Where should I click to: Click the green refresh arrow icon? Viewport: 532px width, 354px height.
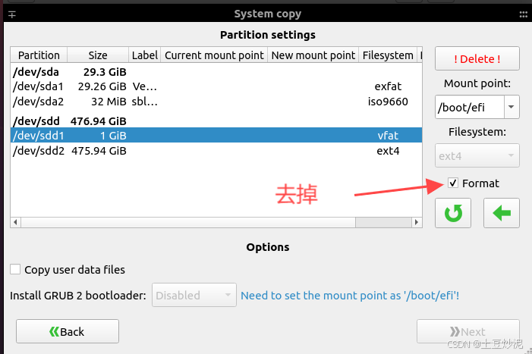[x=453, y=213]
